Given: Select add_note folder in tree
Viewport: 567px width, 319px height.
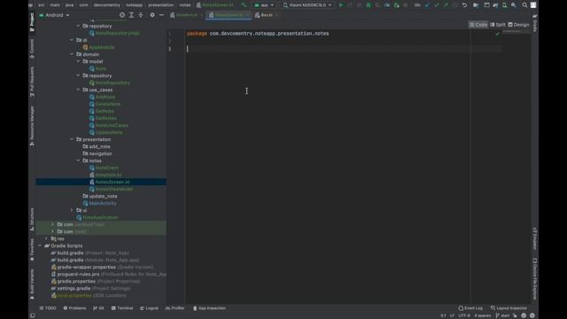Looking at the screenshot, I should [97, 146].
